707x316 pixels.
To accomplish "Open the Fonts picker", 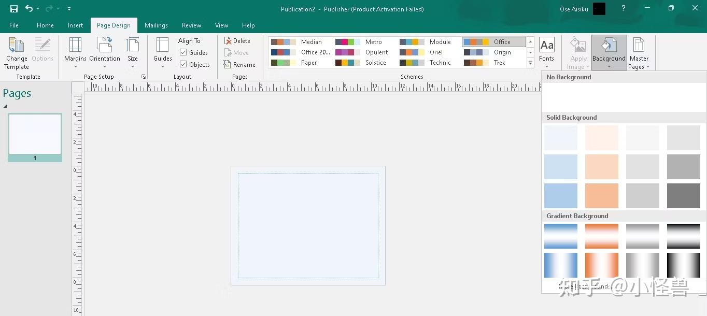I will [546, 52].
